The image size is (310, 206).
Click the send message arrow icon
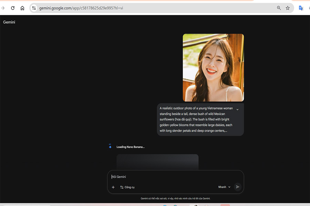(x=237, y=187)
